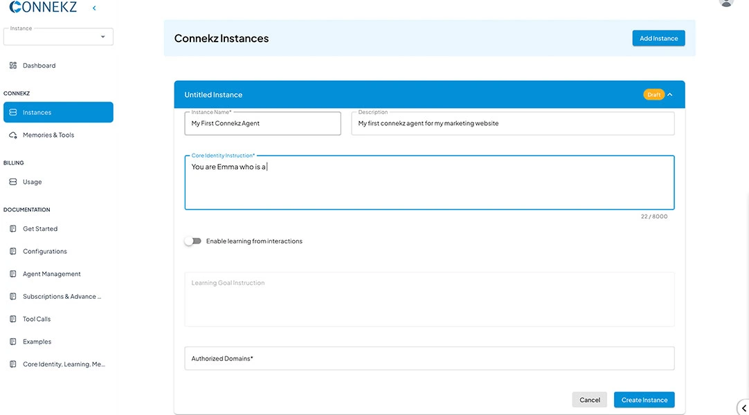The image size is (749, 415).
Task: Click the Dashboard grid icon in sidebar
Action: click(13, 66)
